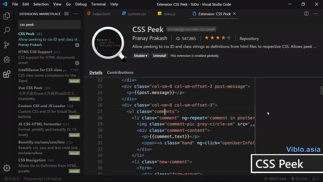Open the Terminal menu

[98, 4]
